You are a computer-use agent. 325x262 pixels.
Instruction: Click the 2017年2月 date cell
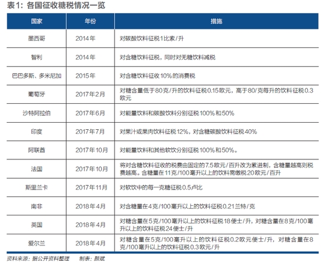pos(90,94)
